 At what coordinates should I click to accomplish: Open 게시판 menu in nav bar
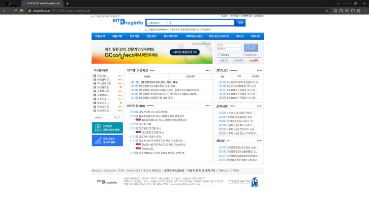pos(240,36)
